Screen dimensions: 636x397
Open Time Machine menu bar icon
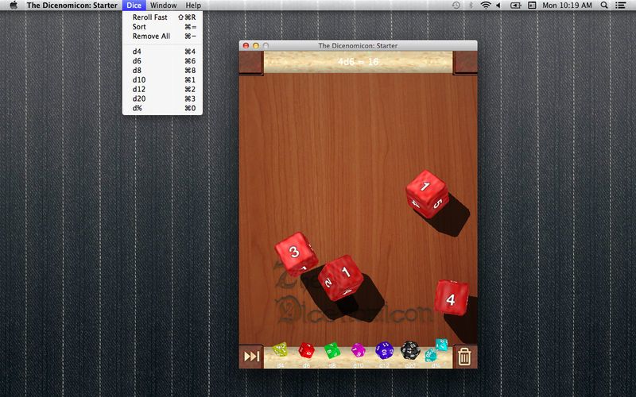[456, 6]
